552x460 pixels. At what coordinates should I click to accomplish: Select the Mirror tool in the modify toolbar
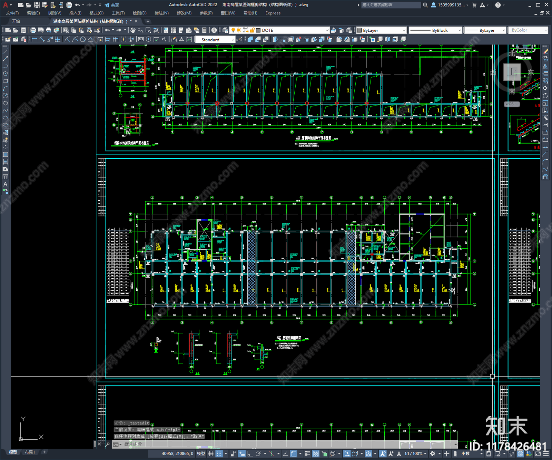click(545, 66)
